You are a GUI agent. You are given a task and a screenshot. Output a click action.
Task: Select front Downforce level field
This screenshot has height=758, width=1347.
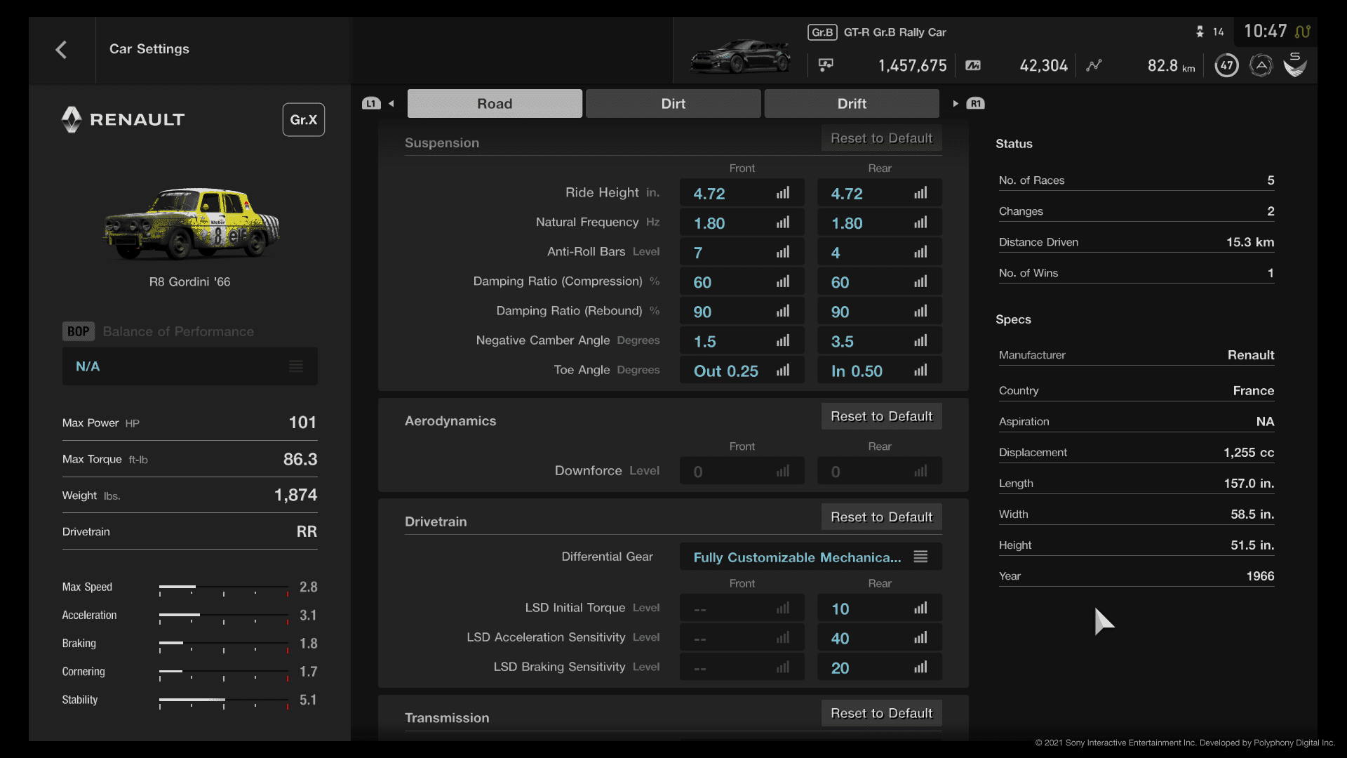(742, 471)
